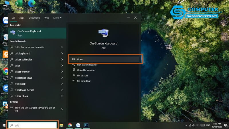Viewport: 229px width, 129px height.
Task: Click Open for On-Screen Keyboard
Action: coord(104,59)
